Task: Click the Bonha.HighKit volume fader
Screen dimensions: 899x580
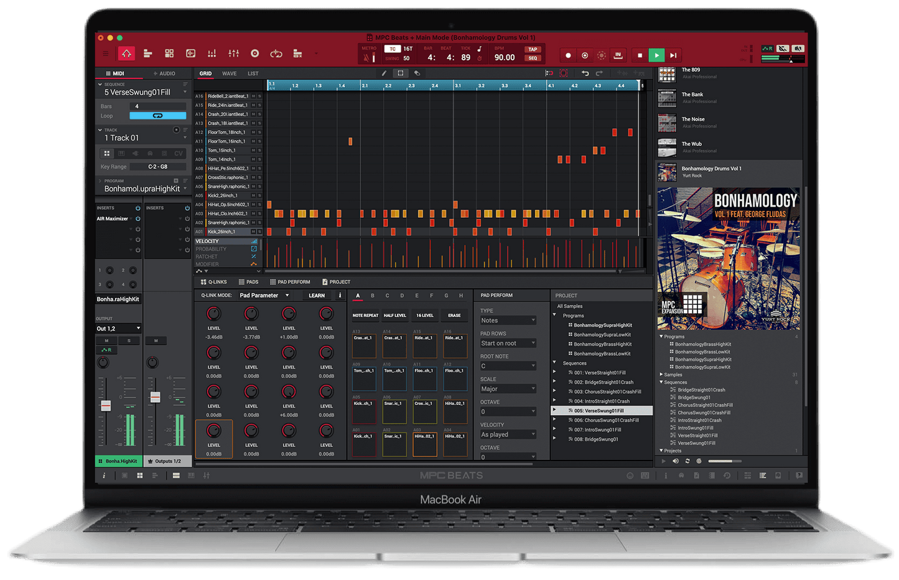Action: (106, 406)
